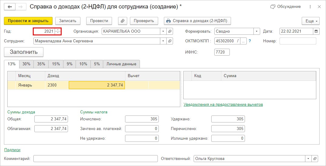Click the Провести button

99,21
